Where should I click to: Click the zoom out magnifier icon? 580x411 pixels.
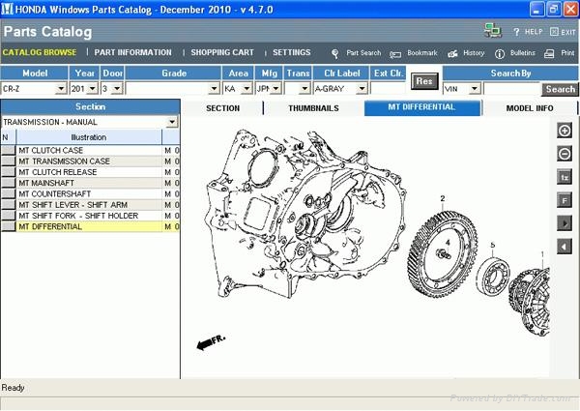point(565,154)
